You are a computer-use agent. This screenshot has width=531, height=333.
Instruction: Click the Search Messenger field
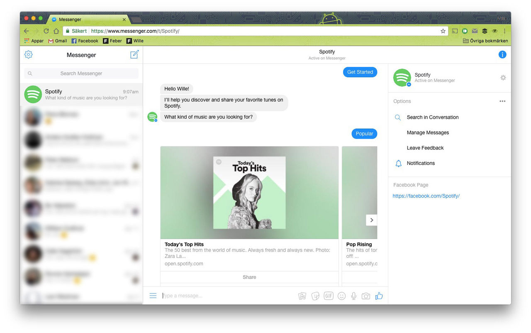click(x=81, y=73)
